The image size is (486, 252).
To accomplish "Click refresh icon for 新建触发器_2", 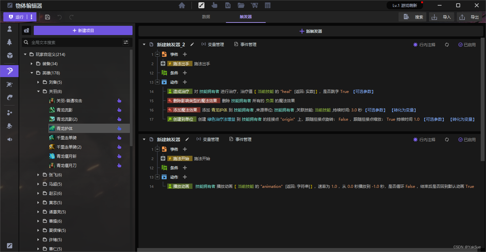I will 447,45.
